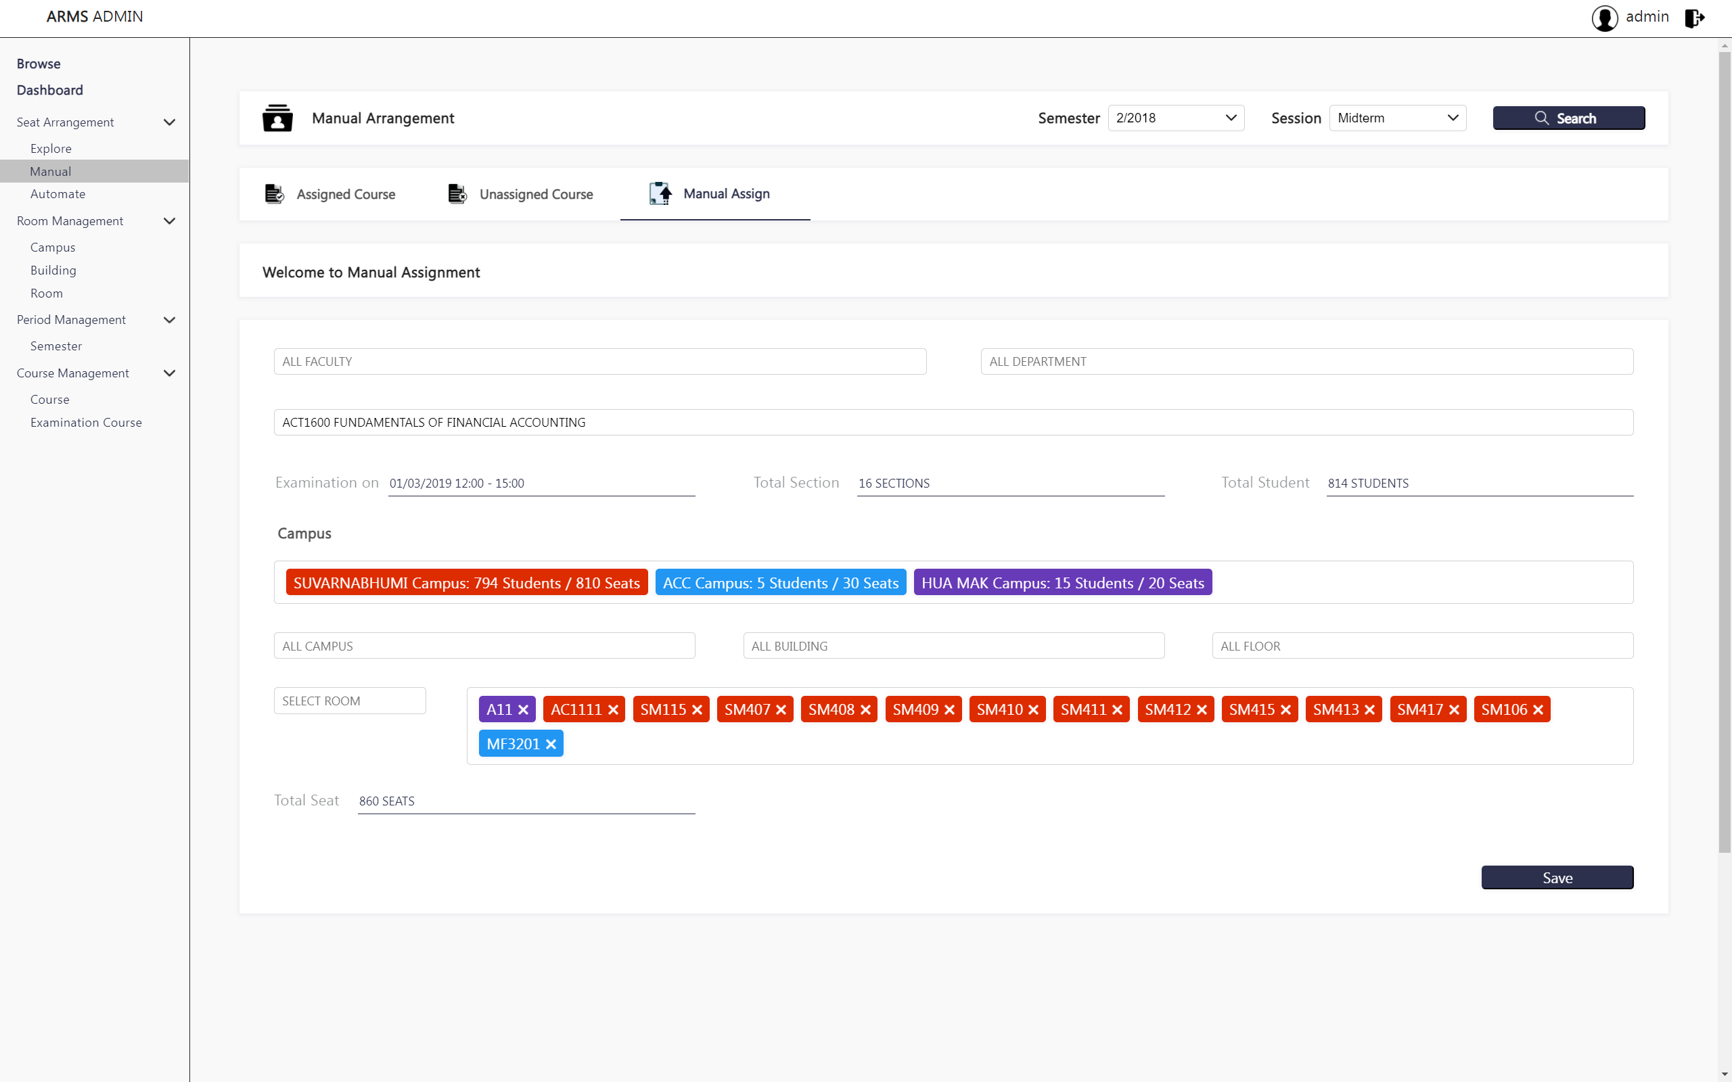
Task: Click the Manual Arrangement briefcase icon
Action: [277, 118]
